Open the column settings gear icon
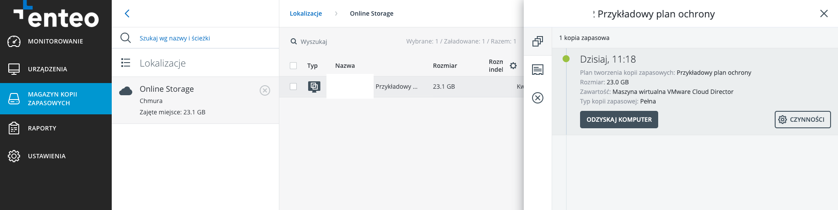The width and height of the screenshot is (838, 210). 513,66
